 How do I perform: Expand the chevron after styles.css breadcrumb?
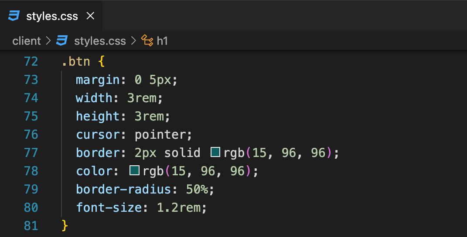133,41
